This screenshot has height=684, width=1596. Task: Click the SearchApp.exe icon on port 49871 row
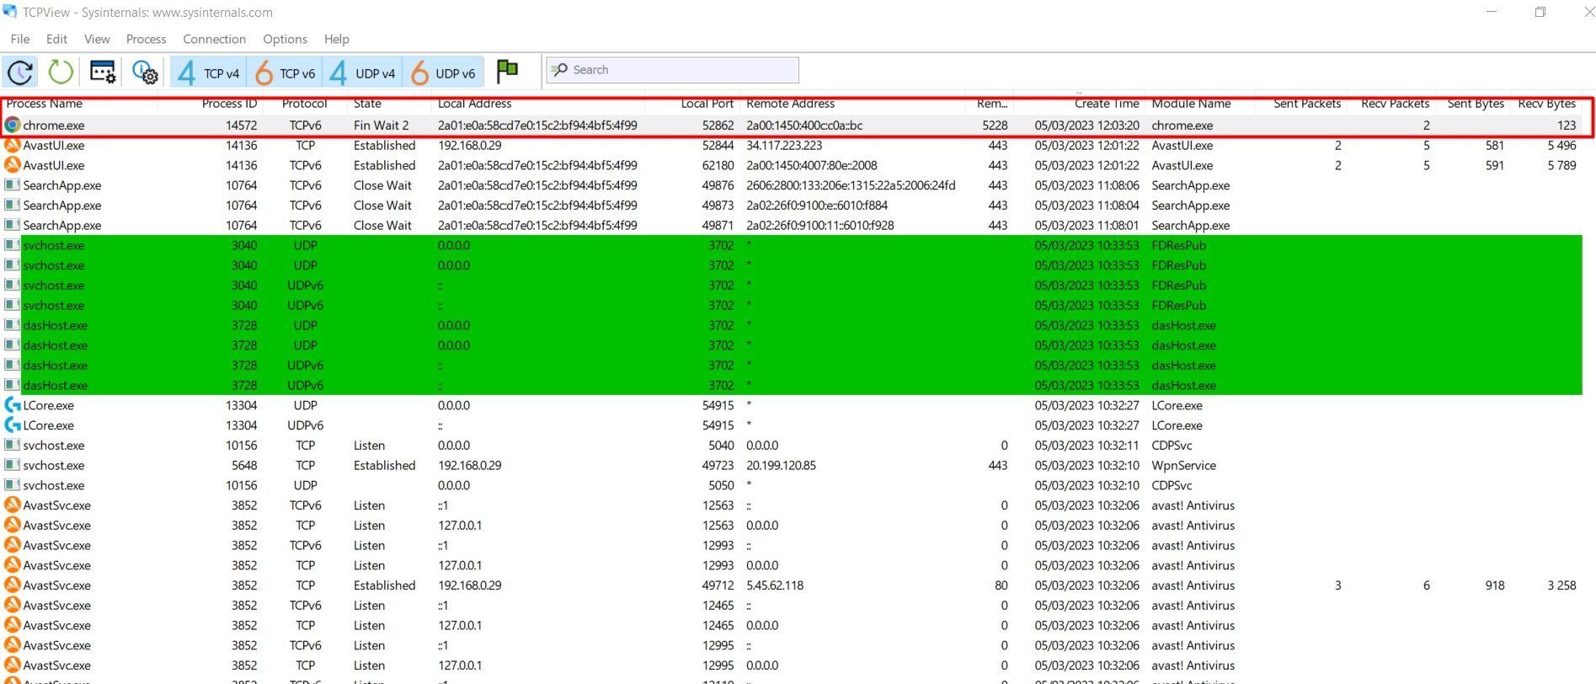tap(12, 226)
